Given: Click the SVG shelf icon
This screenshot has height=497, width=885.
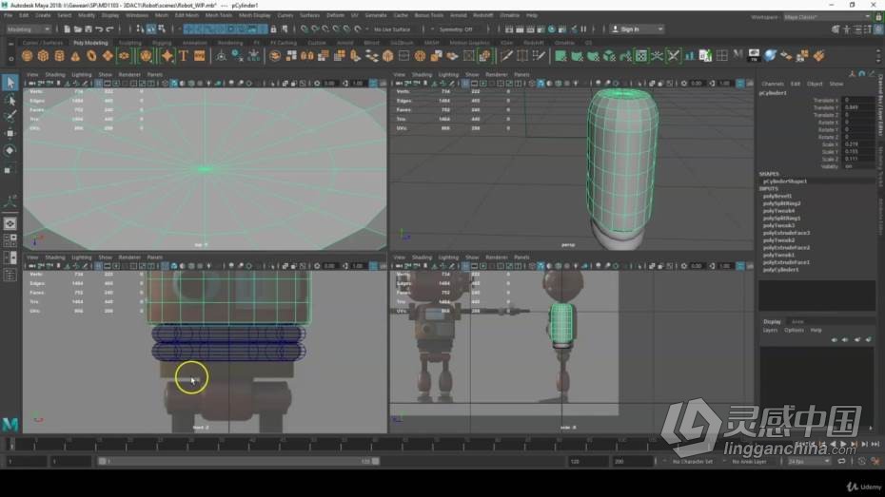Looking at the screenshot, I should coord(199,56).
